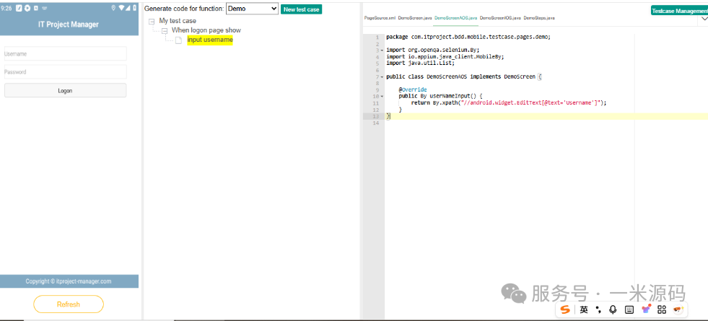Open the DemoScreen.java tab
This screenshot has height=321, width=708.
[x=415, y=18]
